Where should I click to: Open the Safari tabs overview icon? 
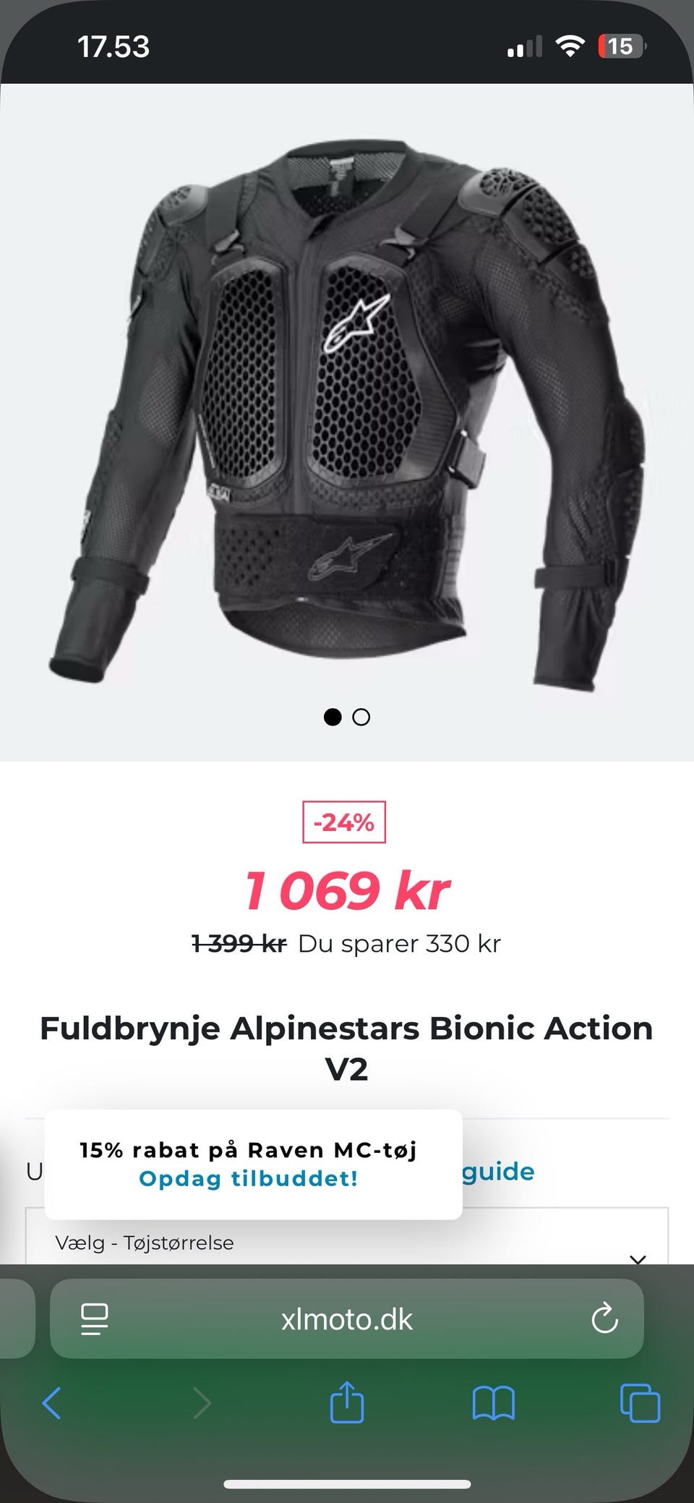[640, 1403]
